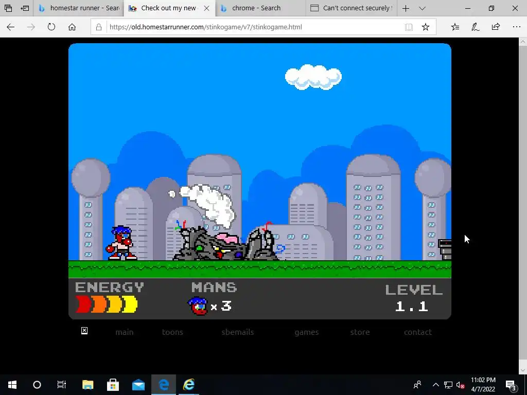Screen dimensions: 527x395
Task: View site security lock info
Action: click(99, 27)
